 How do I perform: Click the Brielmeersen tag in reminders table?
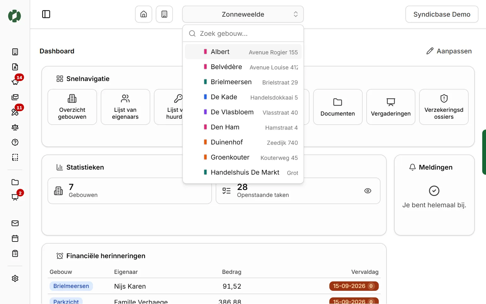[x=71, y=286]
